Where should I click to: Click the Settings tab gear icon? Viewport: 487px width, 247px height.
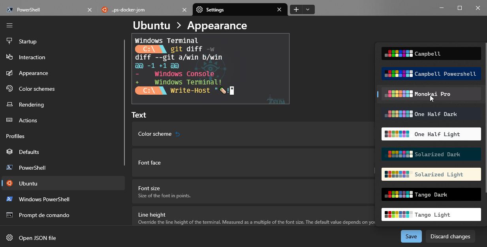pos(199,10)
